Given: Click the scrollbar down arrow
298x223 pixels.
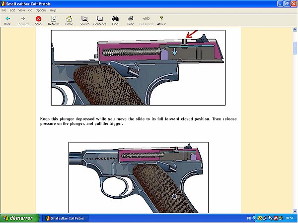Looking at the screenshot, I should [x=295, y=211].
